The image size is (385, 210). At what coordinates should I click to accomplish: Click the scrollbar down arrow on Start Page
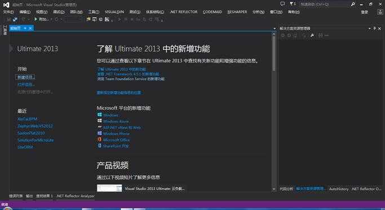coord(274,189)
